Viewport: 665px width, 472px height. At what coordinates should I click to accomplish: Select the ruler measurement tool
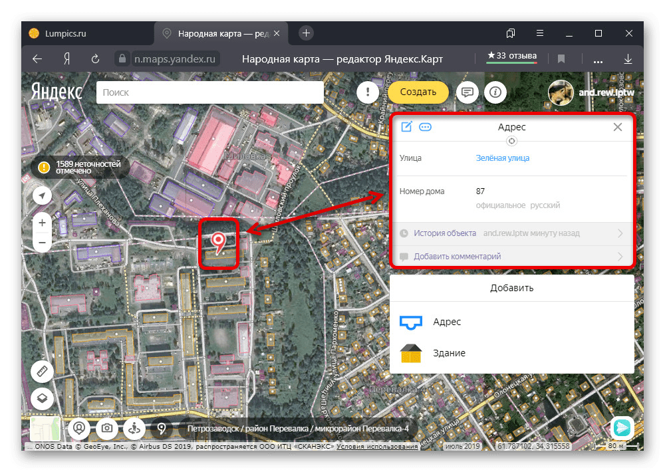(x=43, y=371)
